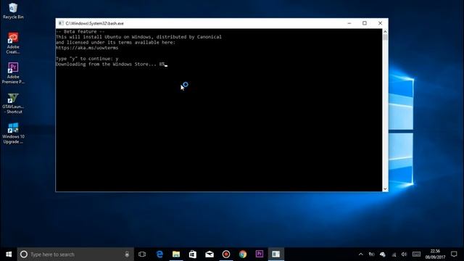Open the Recycle Bin desktop icon
This screenshot has width=464, height=261.
(13, 11)
